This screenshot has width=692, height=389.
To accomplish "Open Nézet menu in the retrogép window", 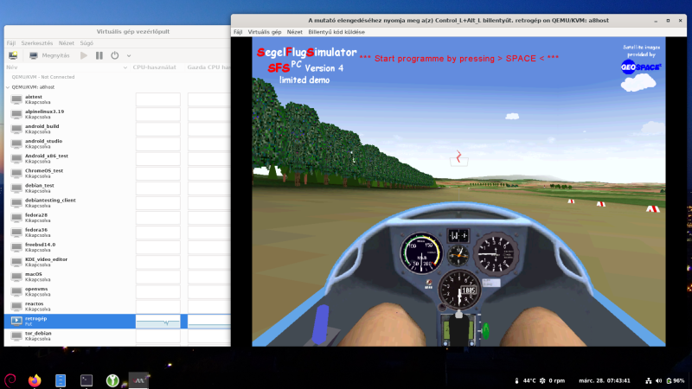I will pos(294,32).
